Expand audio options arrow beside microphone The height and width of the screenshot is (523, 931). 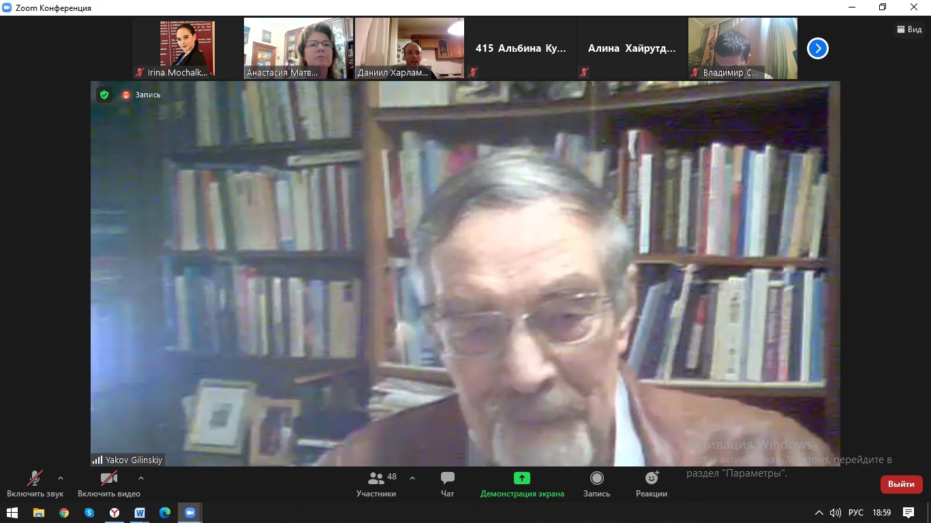(x=61, y=478)
